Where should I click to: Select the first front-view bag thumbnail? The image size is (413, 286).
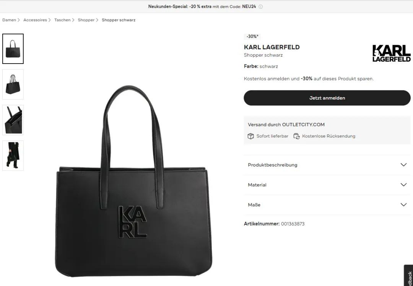tap(13, 49)
